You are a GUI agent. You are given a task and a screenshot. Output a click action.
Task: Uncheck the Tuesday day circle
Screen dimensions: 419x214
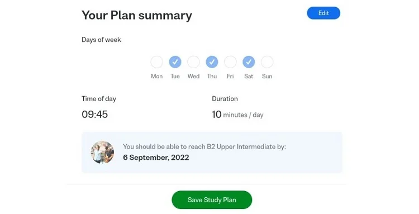tap(175, 62)
